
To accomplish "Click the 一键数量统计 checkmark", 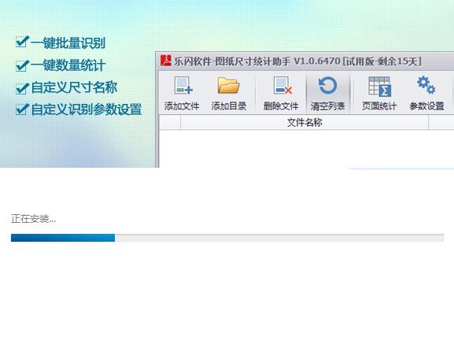I will coord(22,65).
